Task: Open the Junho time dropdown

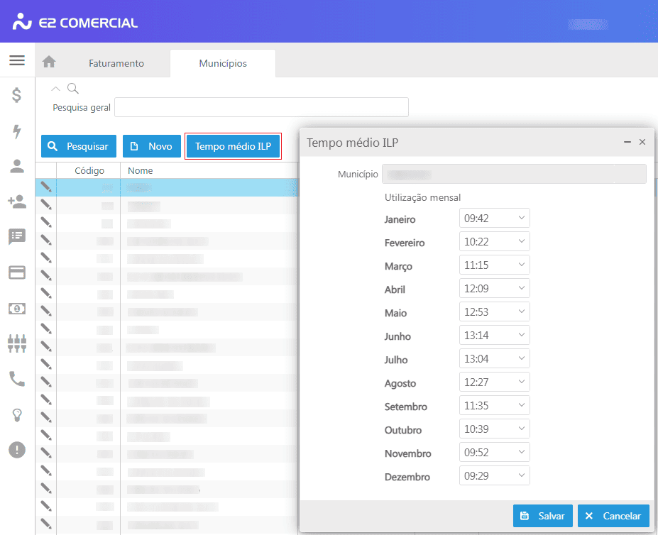Action: tap(494, 336)
